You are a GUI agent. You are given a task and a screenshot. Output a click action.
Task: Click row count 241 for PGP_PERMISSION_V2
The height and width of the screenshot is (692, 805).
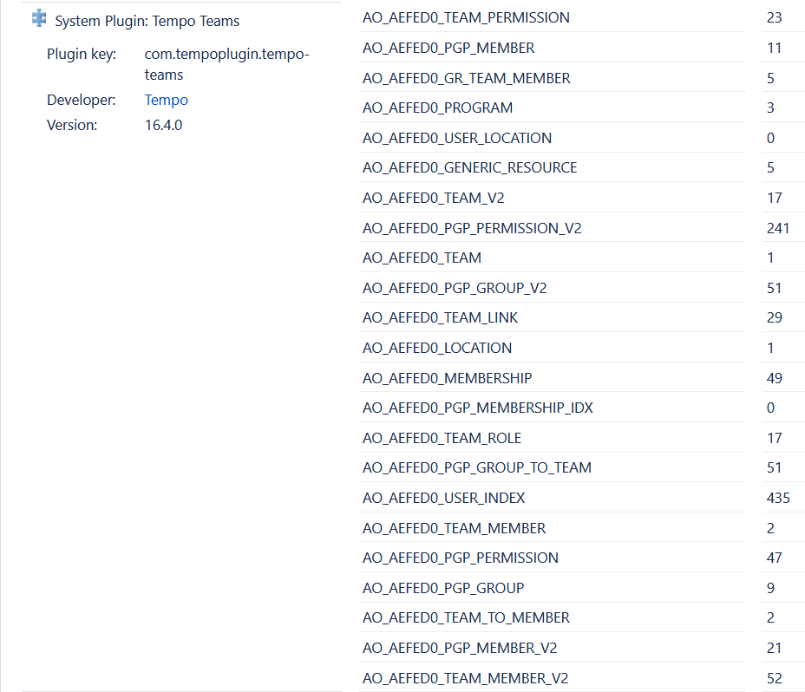pos(777,228)
